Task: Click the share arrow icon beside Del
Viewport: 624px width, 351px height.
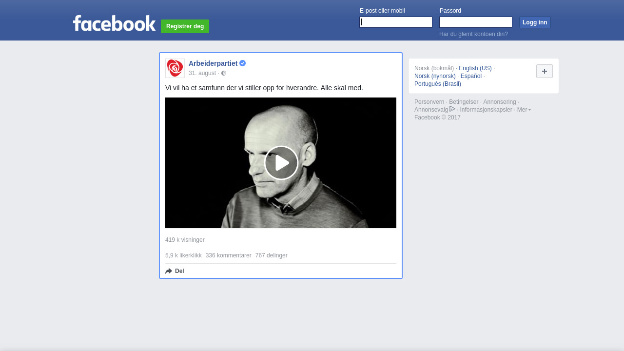Action: (x=169, y=271)
